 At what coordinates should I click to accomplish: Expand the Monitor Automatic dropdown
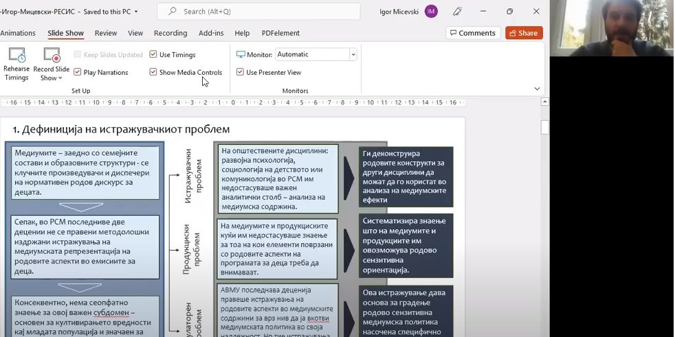tap(353, 54)
